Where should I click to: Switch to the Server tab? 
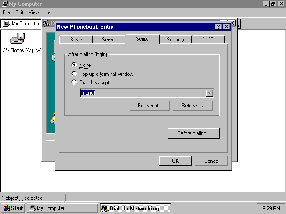(109, 40)
